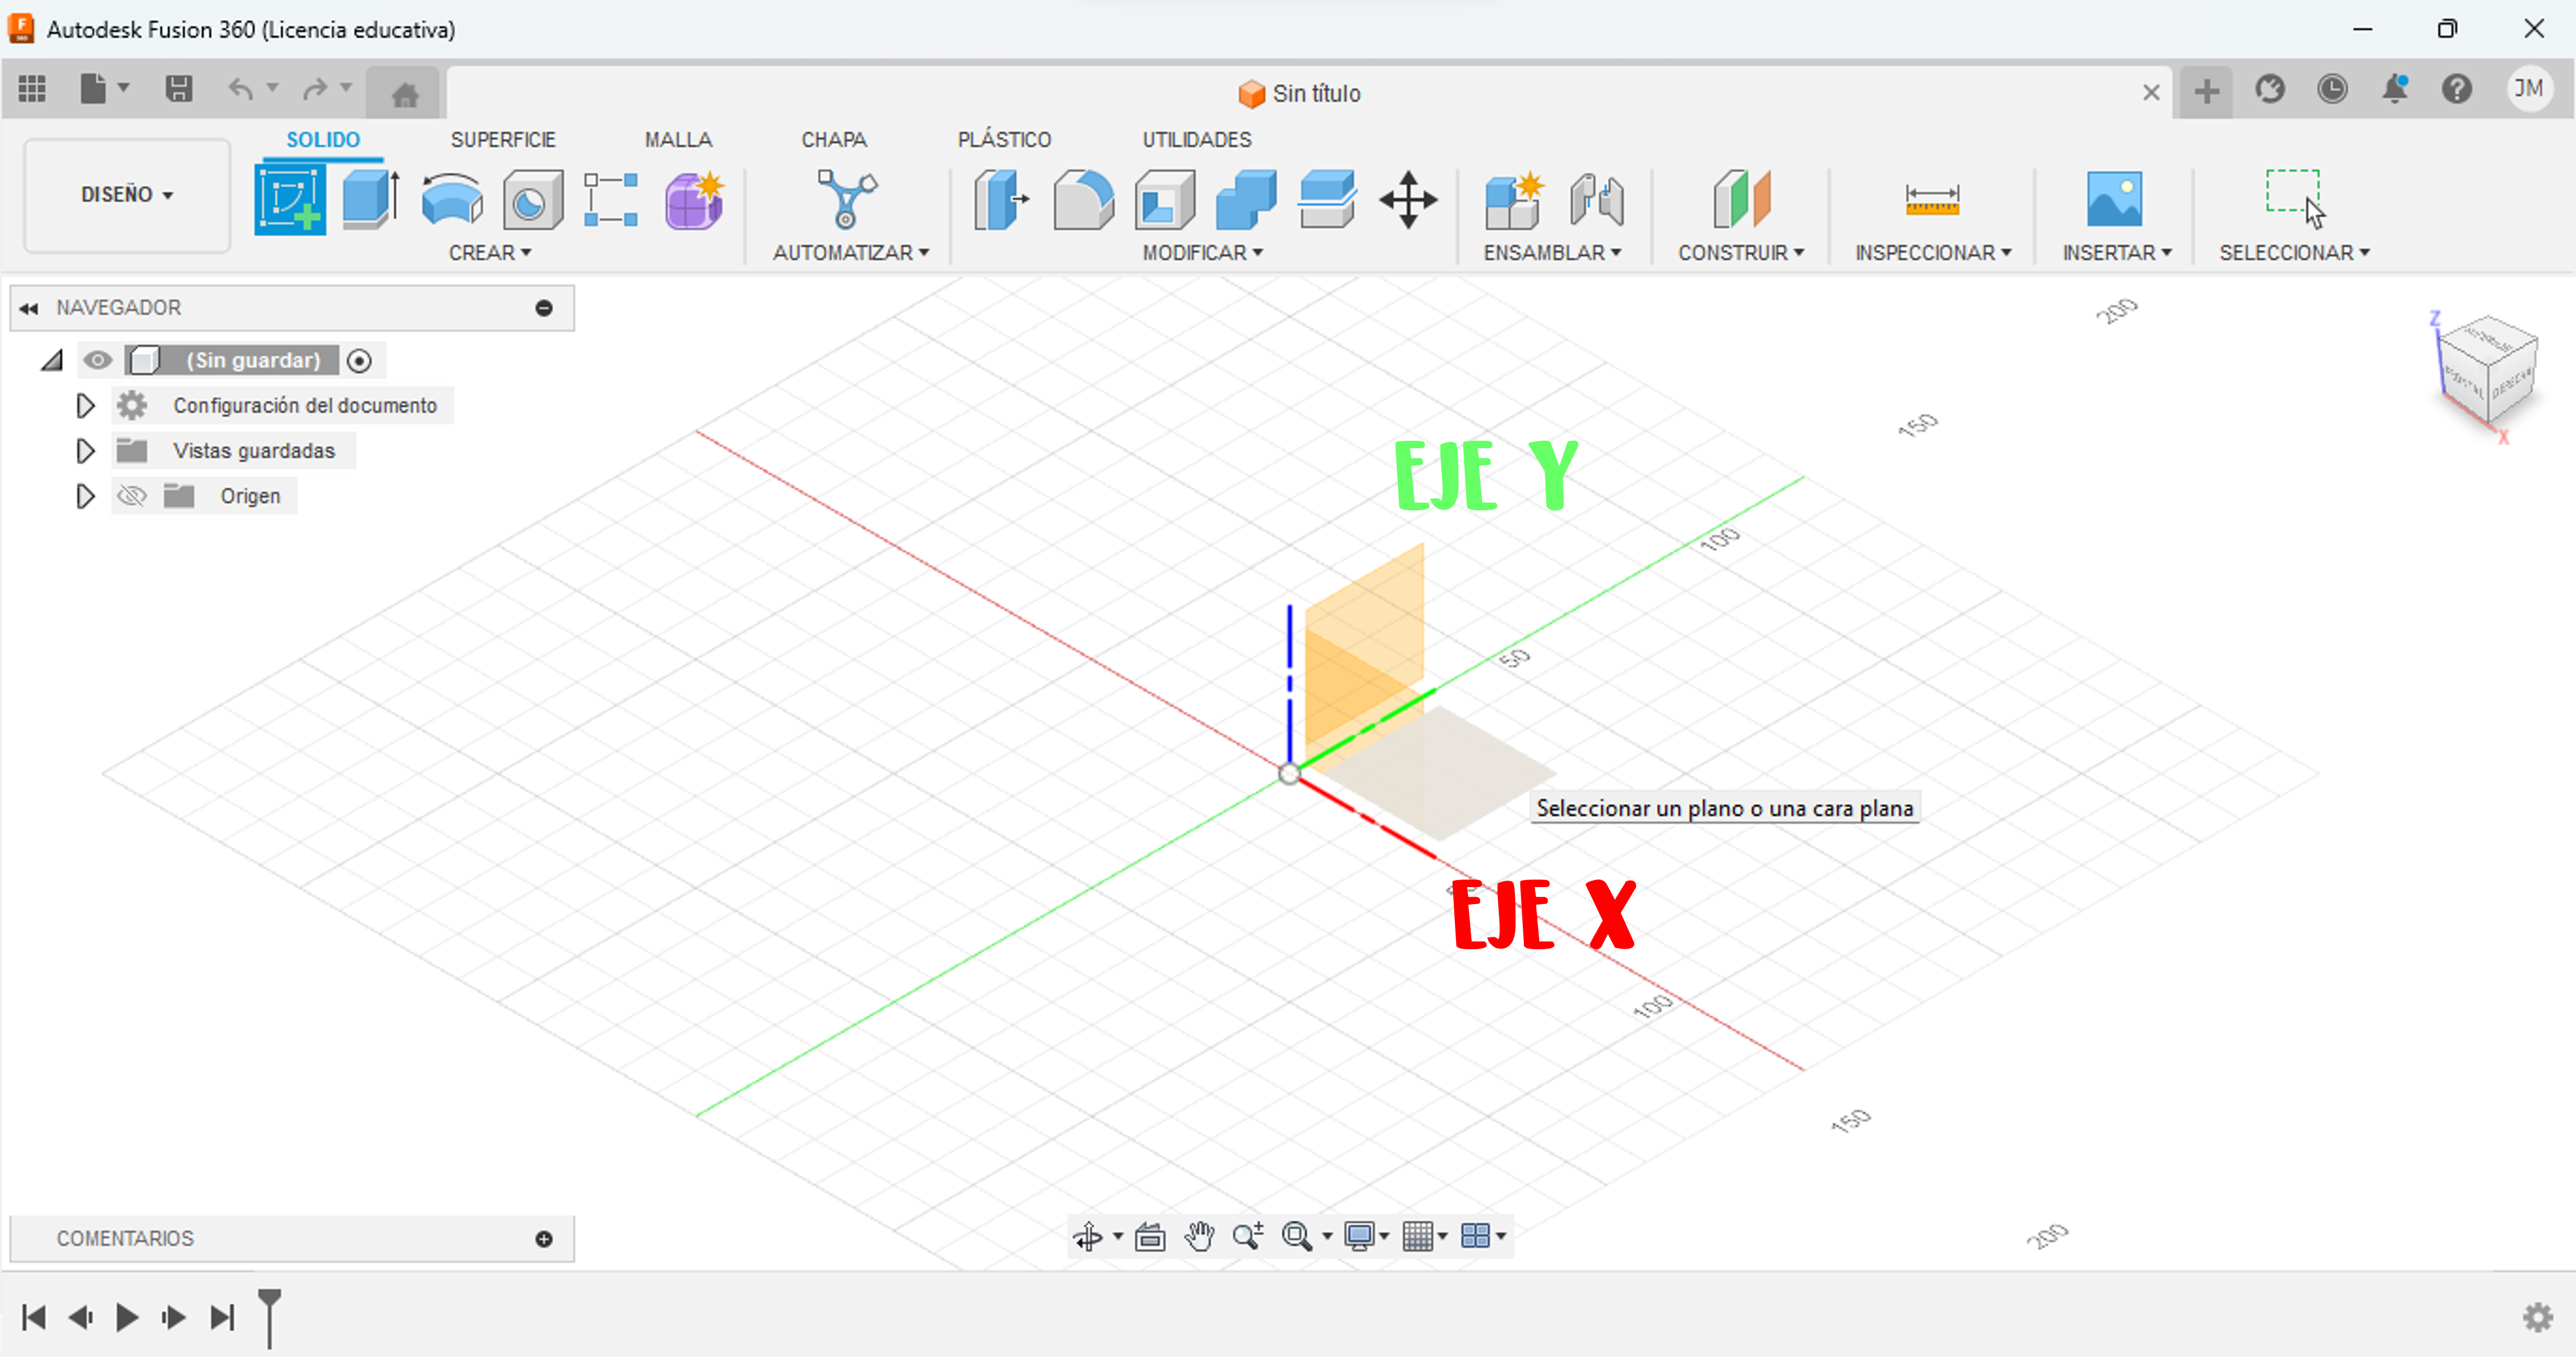2576x1357 pixels.
Task: Open the CONSTRUIR menu
Action: [x=1740, y=253]
